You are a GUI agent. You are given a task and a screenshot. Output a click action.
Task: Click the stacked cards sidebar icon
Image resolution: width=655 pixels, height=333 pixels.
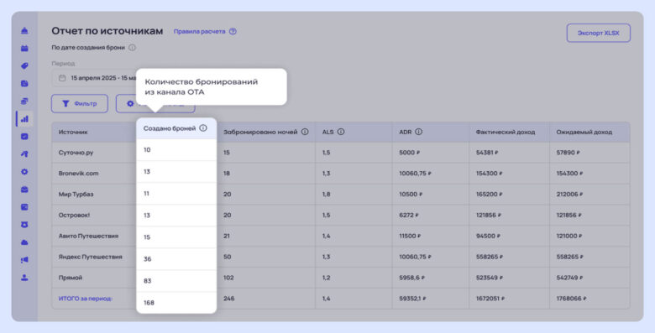tap(24, 101)
